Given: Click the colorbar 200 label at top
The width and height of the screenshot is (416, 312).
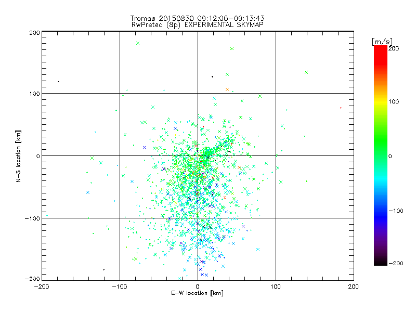Looking at the screenshot, I should (394, 48).
